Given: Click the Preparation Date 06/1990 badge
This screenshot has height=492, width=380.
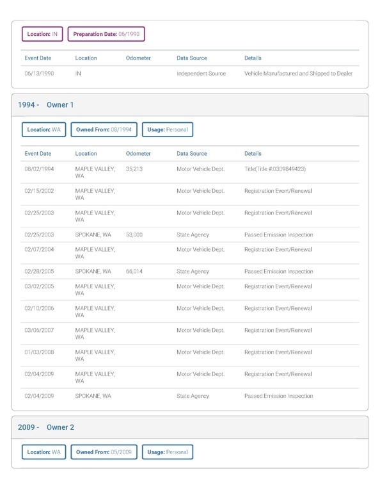Looking at the screenshot, I should (x=106, y=34).
